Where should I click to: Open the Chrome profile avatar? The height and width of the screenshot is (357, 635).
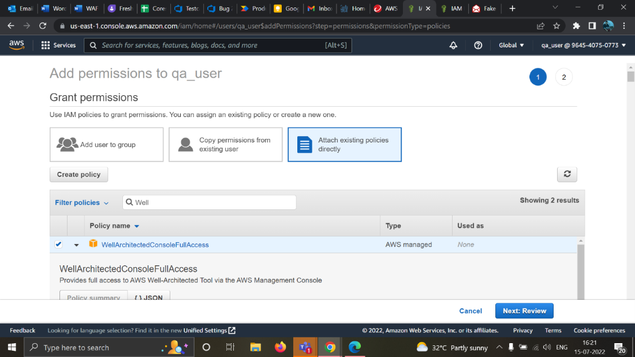608,26
